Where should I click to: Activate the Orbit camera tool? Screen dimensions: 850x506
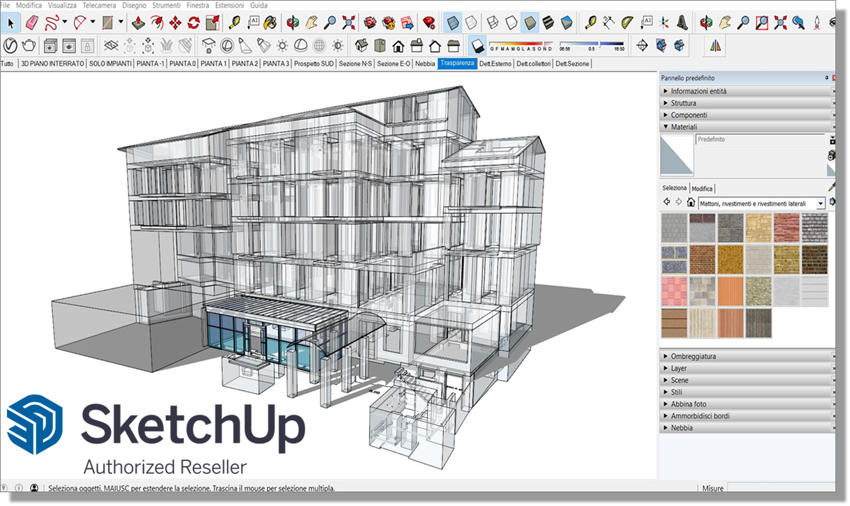[294, 23]
